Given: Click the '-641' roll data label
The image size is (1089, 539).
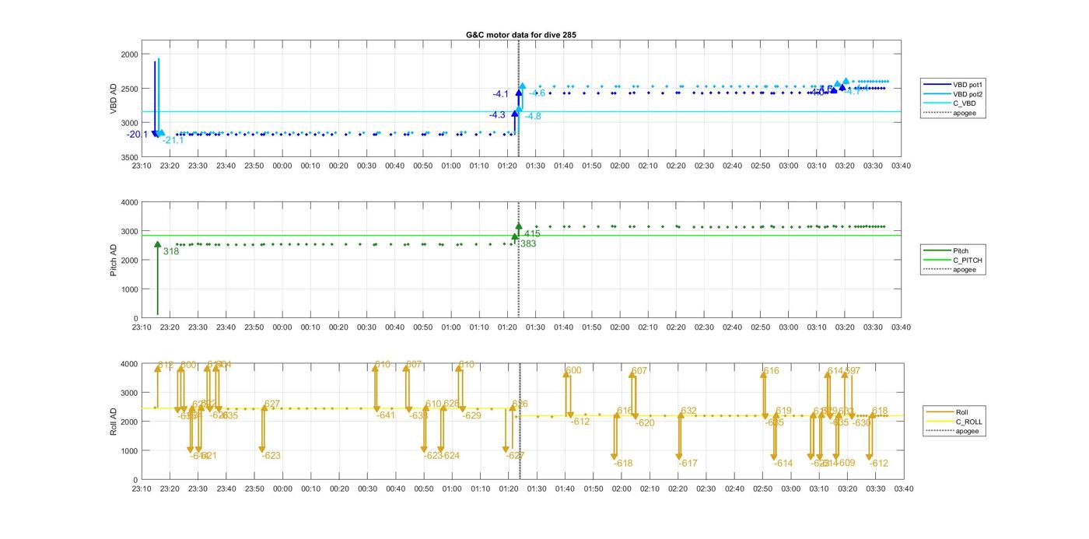Looking at the screenshot, I should click(x=387, y=415).
